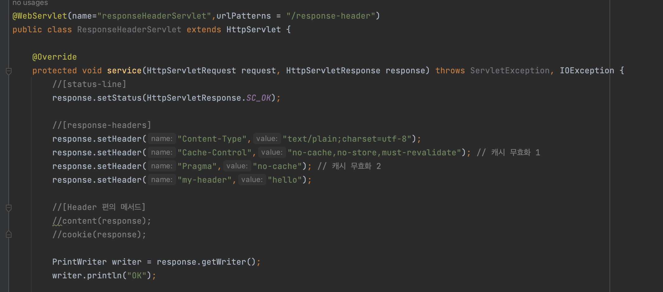Click the //content(response); comment line

click(102, 221)
